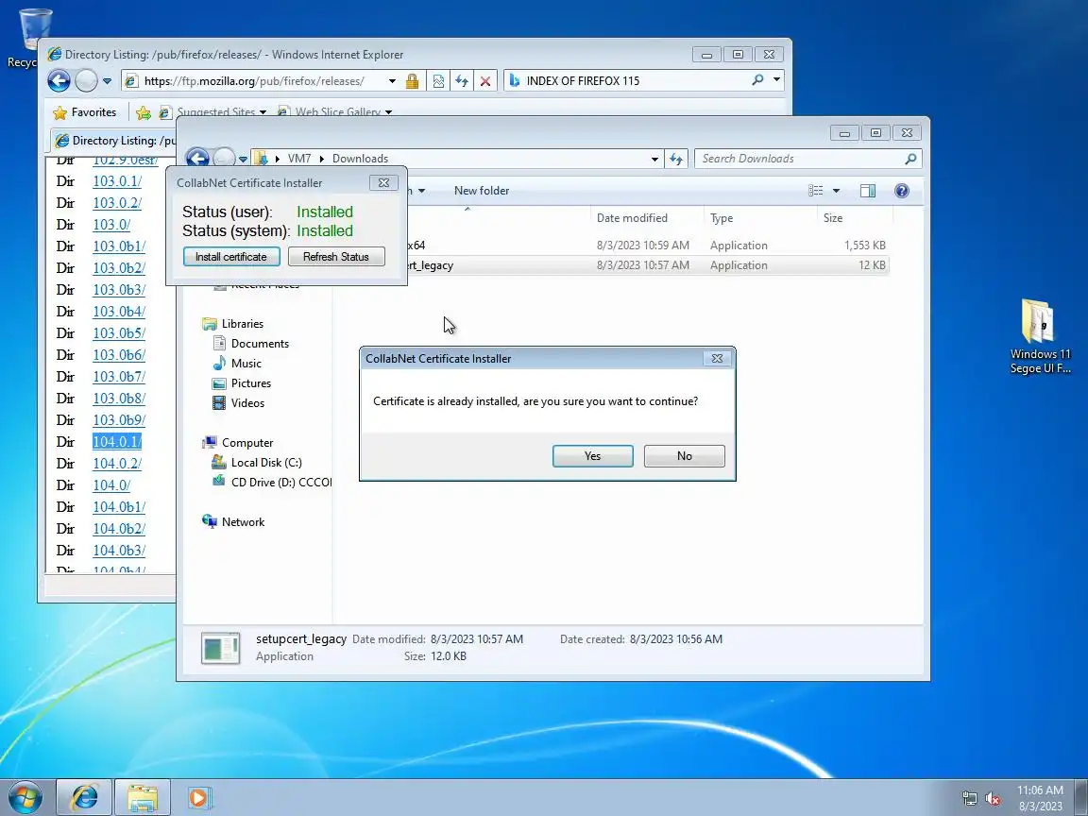Image resolution: width=1088 pixels, height=816 pixels.
Task: Expand the Web Slice Gallery dropdown arrow
Action: tap(388, 112)
